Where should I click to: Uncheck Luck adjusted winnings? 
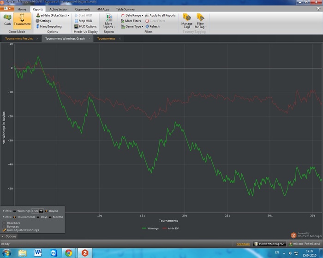tap(4, 230)
